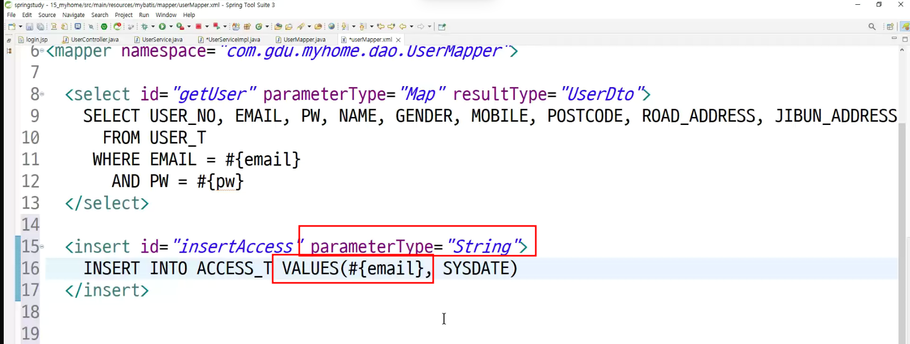Maximize the editor area panel
This screenshot has width=910, height=344.
pos(905,39)
